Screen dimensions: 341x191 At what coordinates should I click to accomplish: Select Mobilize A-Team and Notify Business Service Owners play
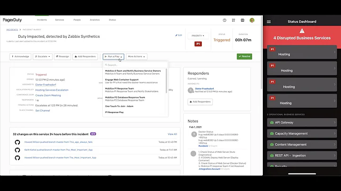(x=134, y=72)
